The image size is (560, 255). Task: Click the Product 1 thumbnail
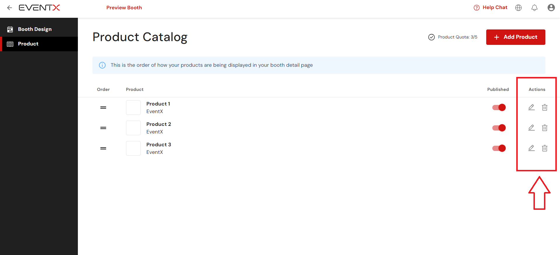point(133,108)
